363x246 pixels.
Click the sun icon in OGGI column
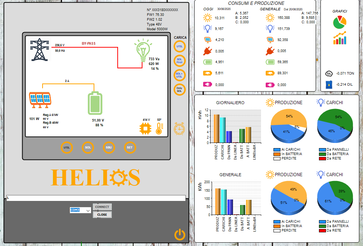[208, 18]
